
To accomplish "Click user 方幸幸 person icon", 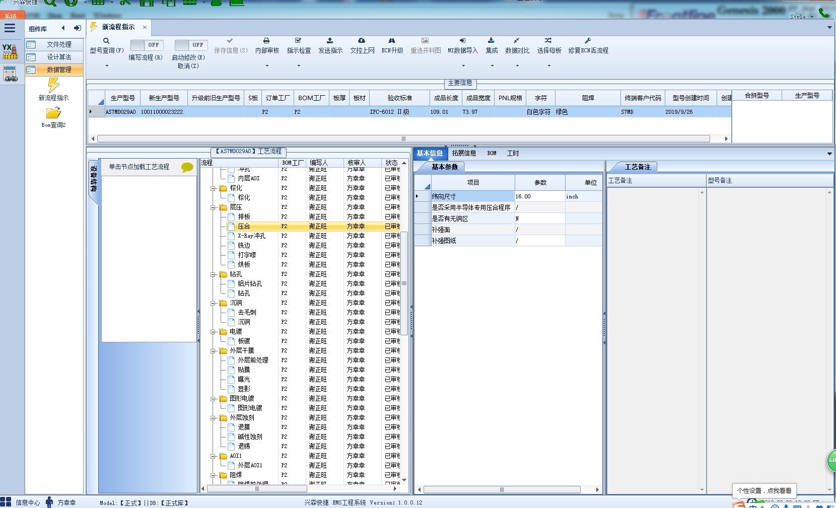I will pyautogui.click(x=49, y=502).
